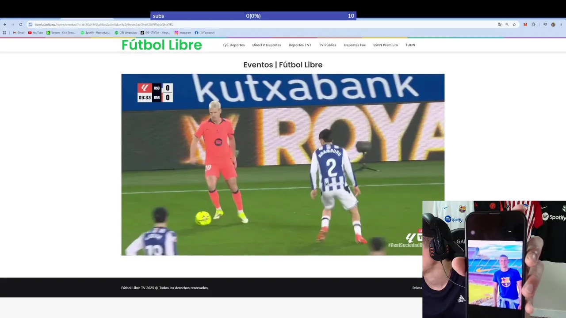Click the subs progress bar overlay
The height and width of the screenshot is (318, 566).
[x=253, y=16]
